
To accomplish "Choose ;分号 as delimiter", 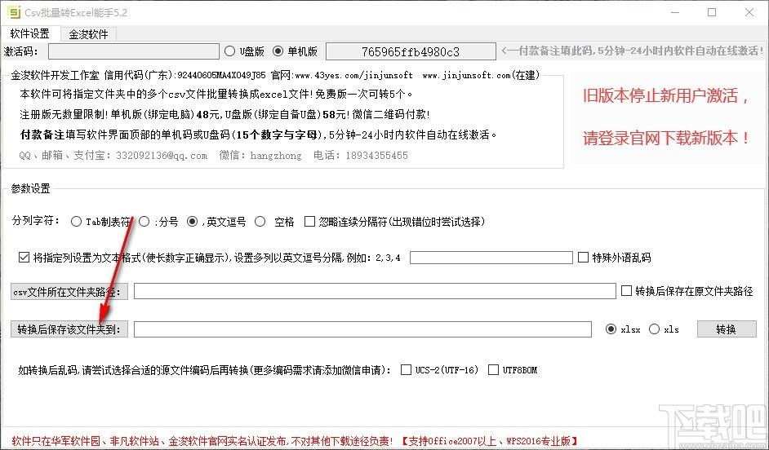I will coord(158,222).
